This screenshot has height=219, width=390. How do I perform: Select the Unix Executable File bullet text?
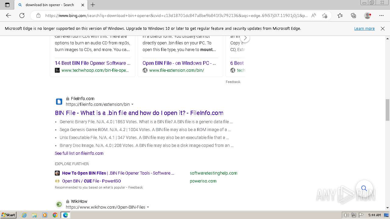[x=144, y=137]
